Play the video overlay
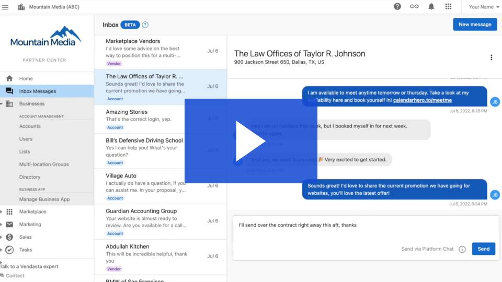The image size is (502, 282). click(250, 140)
